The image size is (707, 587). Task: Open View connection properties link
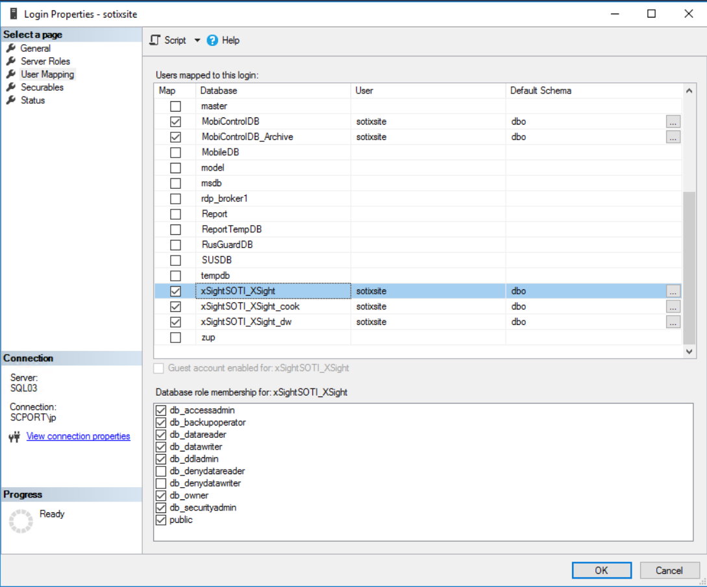pyautogui.click(x=78, y=437)
